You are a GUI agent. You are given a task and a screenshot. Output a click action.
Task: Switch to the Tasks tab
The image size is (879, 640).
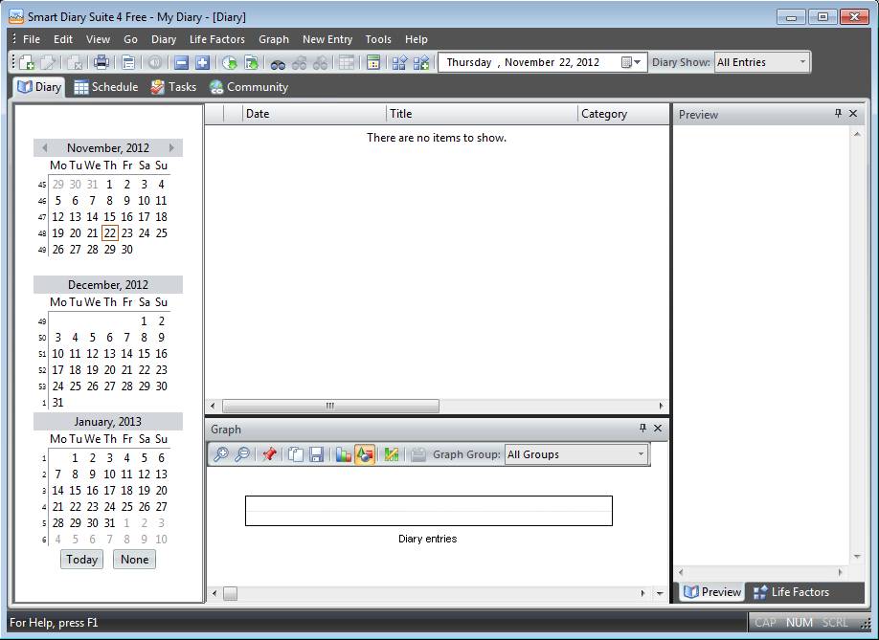click(173, 87)
